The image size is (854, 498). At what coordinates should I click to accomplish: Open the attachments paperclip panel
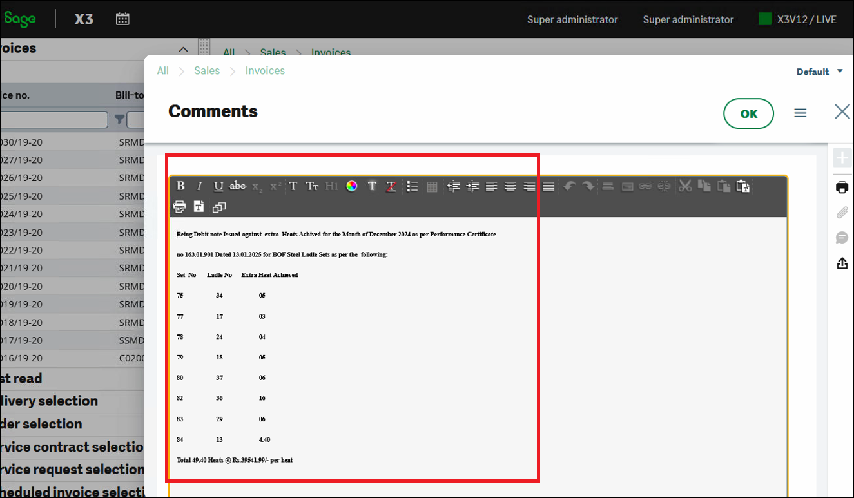[842, 213]
